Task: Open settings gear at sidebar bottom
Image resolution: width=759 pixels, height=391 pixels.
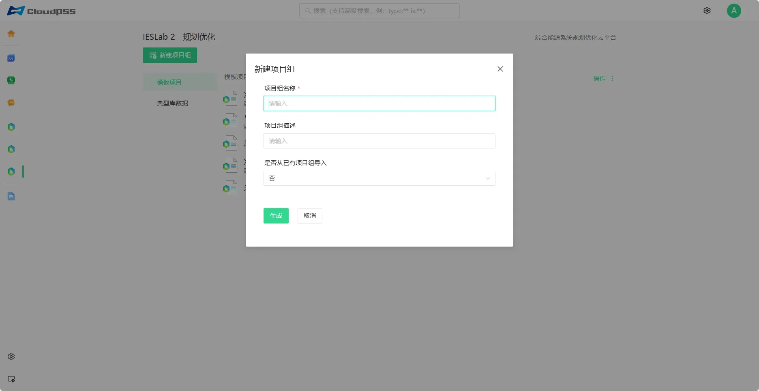Action: [x=11, y=357]
